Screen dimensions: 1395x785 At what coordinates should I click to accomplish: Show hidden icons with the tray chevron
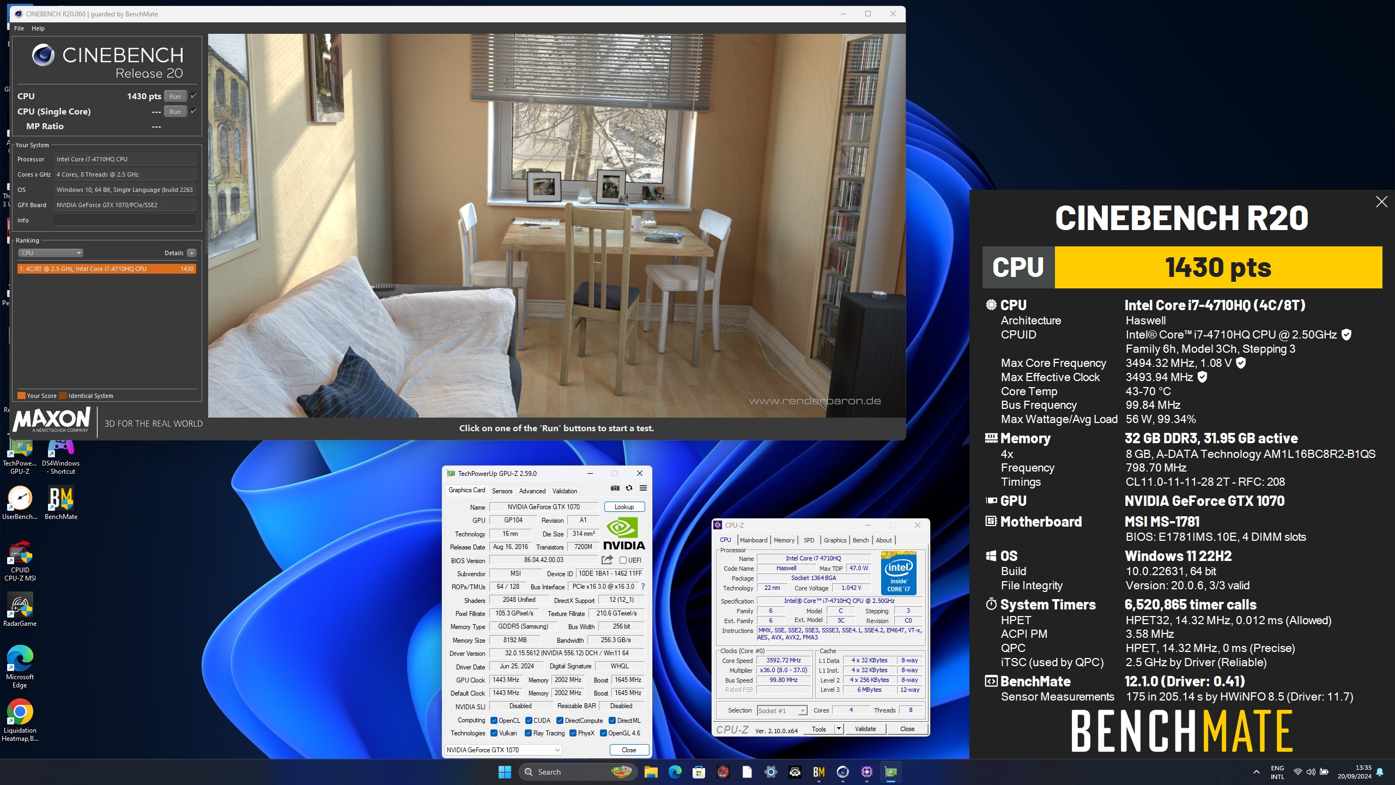click(x=1257, y=772)
